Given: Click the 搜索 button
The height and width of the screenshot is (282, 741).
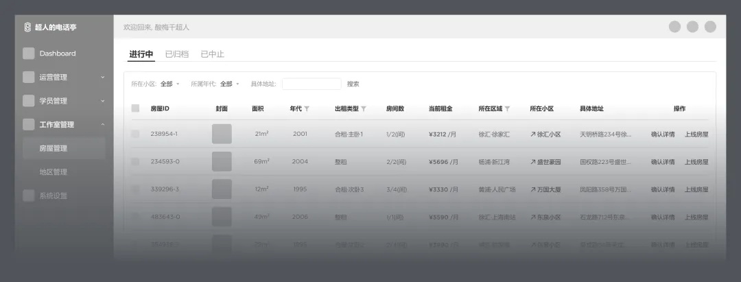Looking at the screenshot, I should pos(353,84).
